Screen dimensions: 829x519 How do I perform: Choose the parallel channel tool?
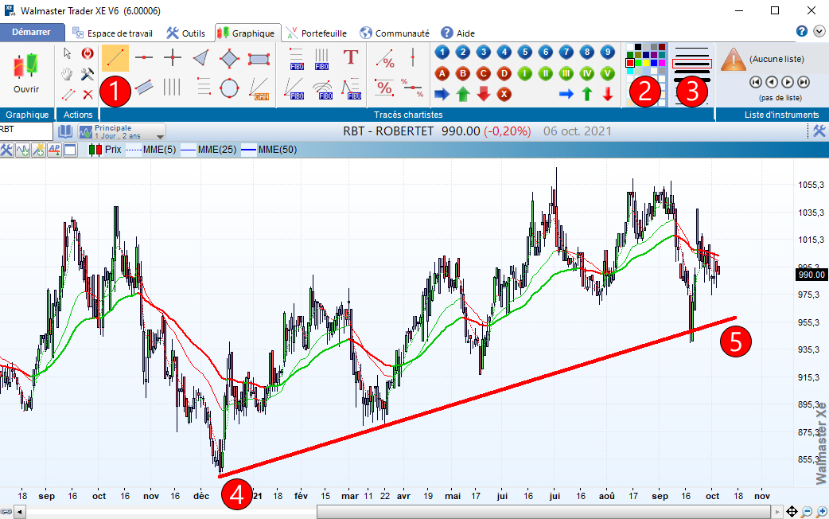pyautogui.click(x=144, y=87)
